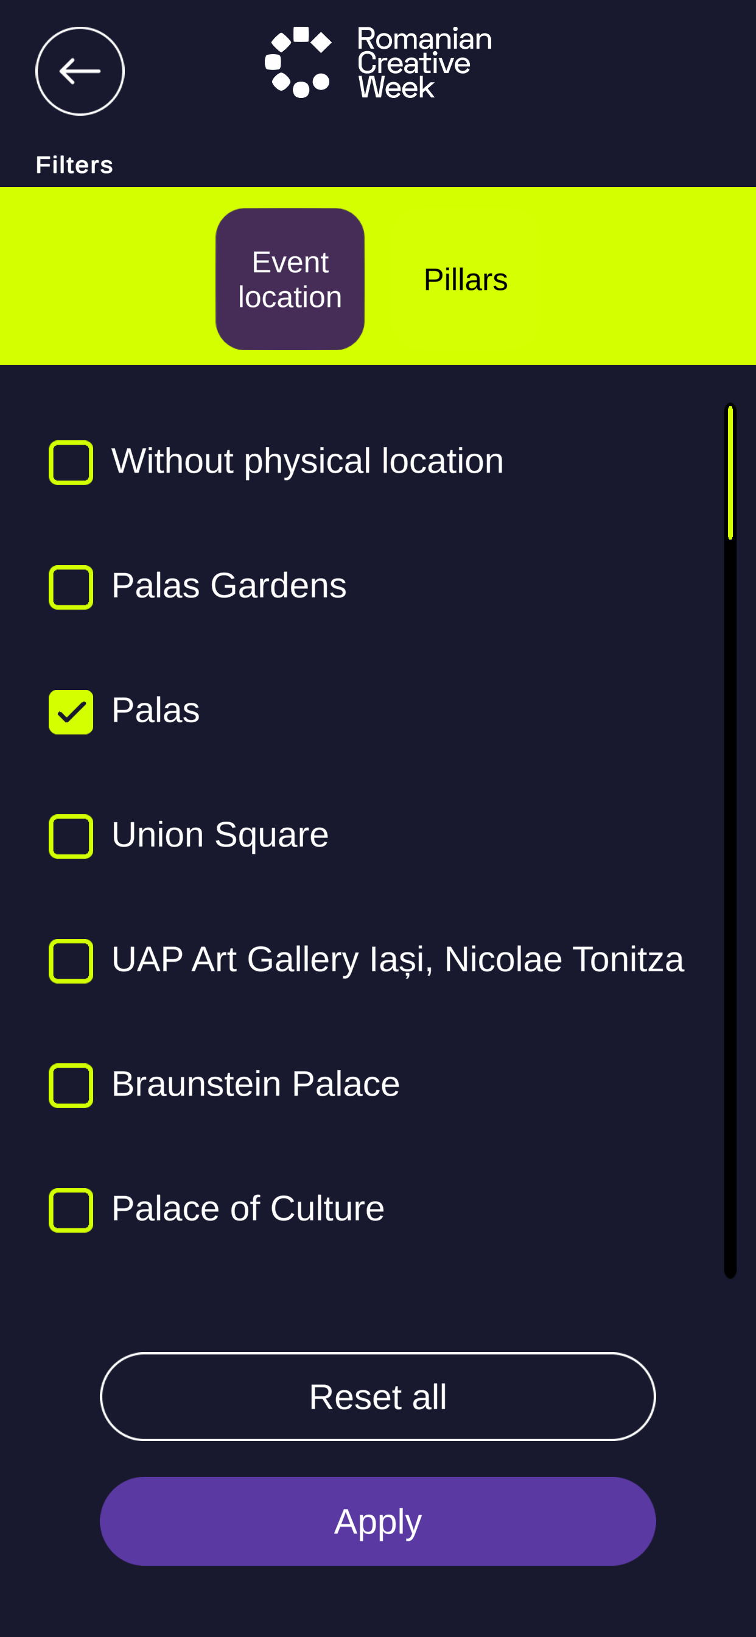756x1637 pixels.
Task: Tick the Union Square checkbox
Action: coord(71,836)
